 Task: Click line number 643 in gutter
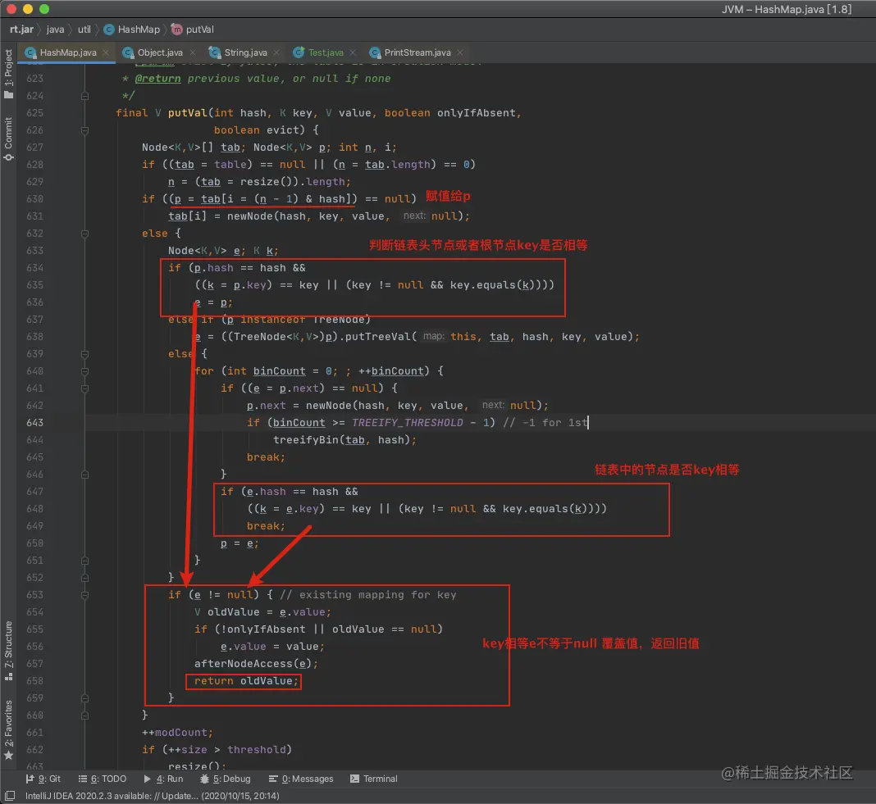click(x=34, y=423)
